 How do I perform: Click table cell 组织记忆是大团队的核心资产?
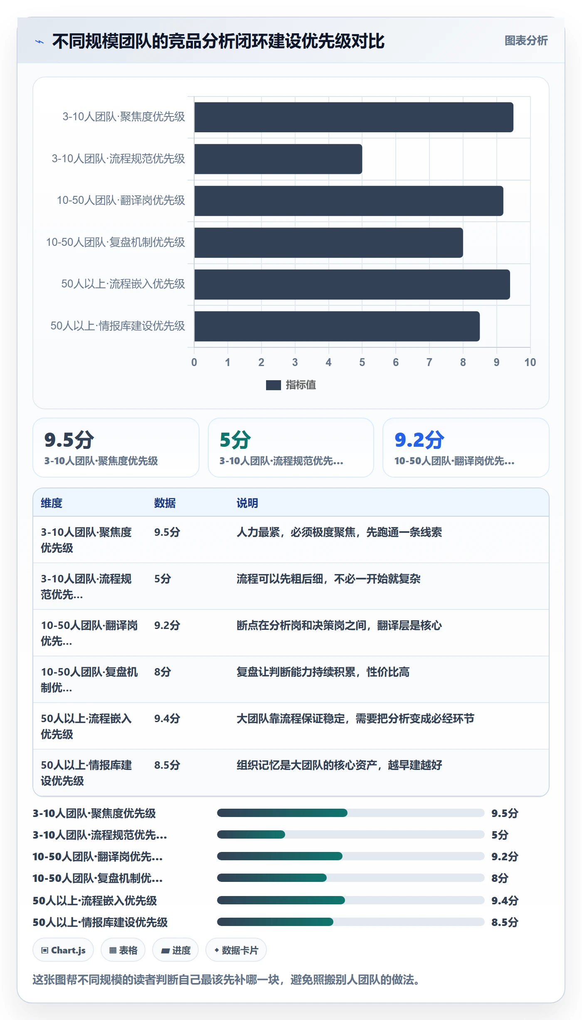[339, 765]
